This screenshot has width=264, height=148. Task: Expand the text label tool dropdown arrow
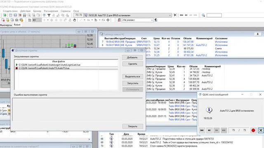coord(92,20)
